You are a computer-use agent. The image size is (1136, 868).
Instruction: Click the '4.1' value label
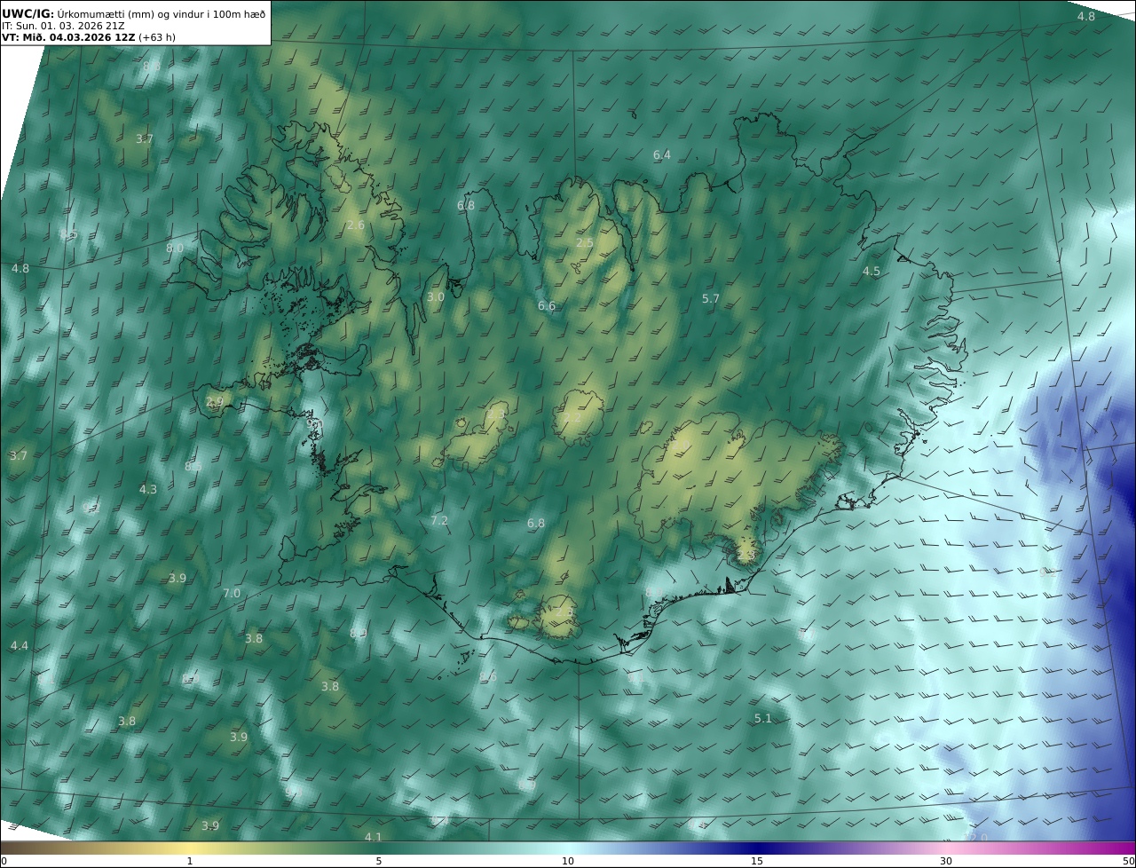pos(374,837)
